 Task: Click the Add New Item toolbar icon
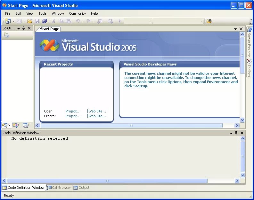[x=19, y=21]
